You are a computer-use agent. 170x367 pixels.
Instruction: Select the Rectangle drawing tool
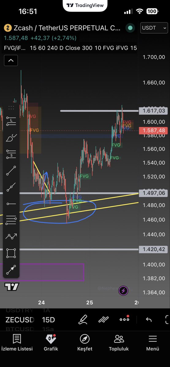click(x=11, y=253)
